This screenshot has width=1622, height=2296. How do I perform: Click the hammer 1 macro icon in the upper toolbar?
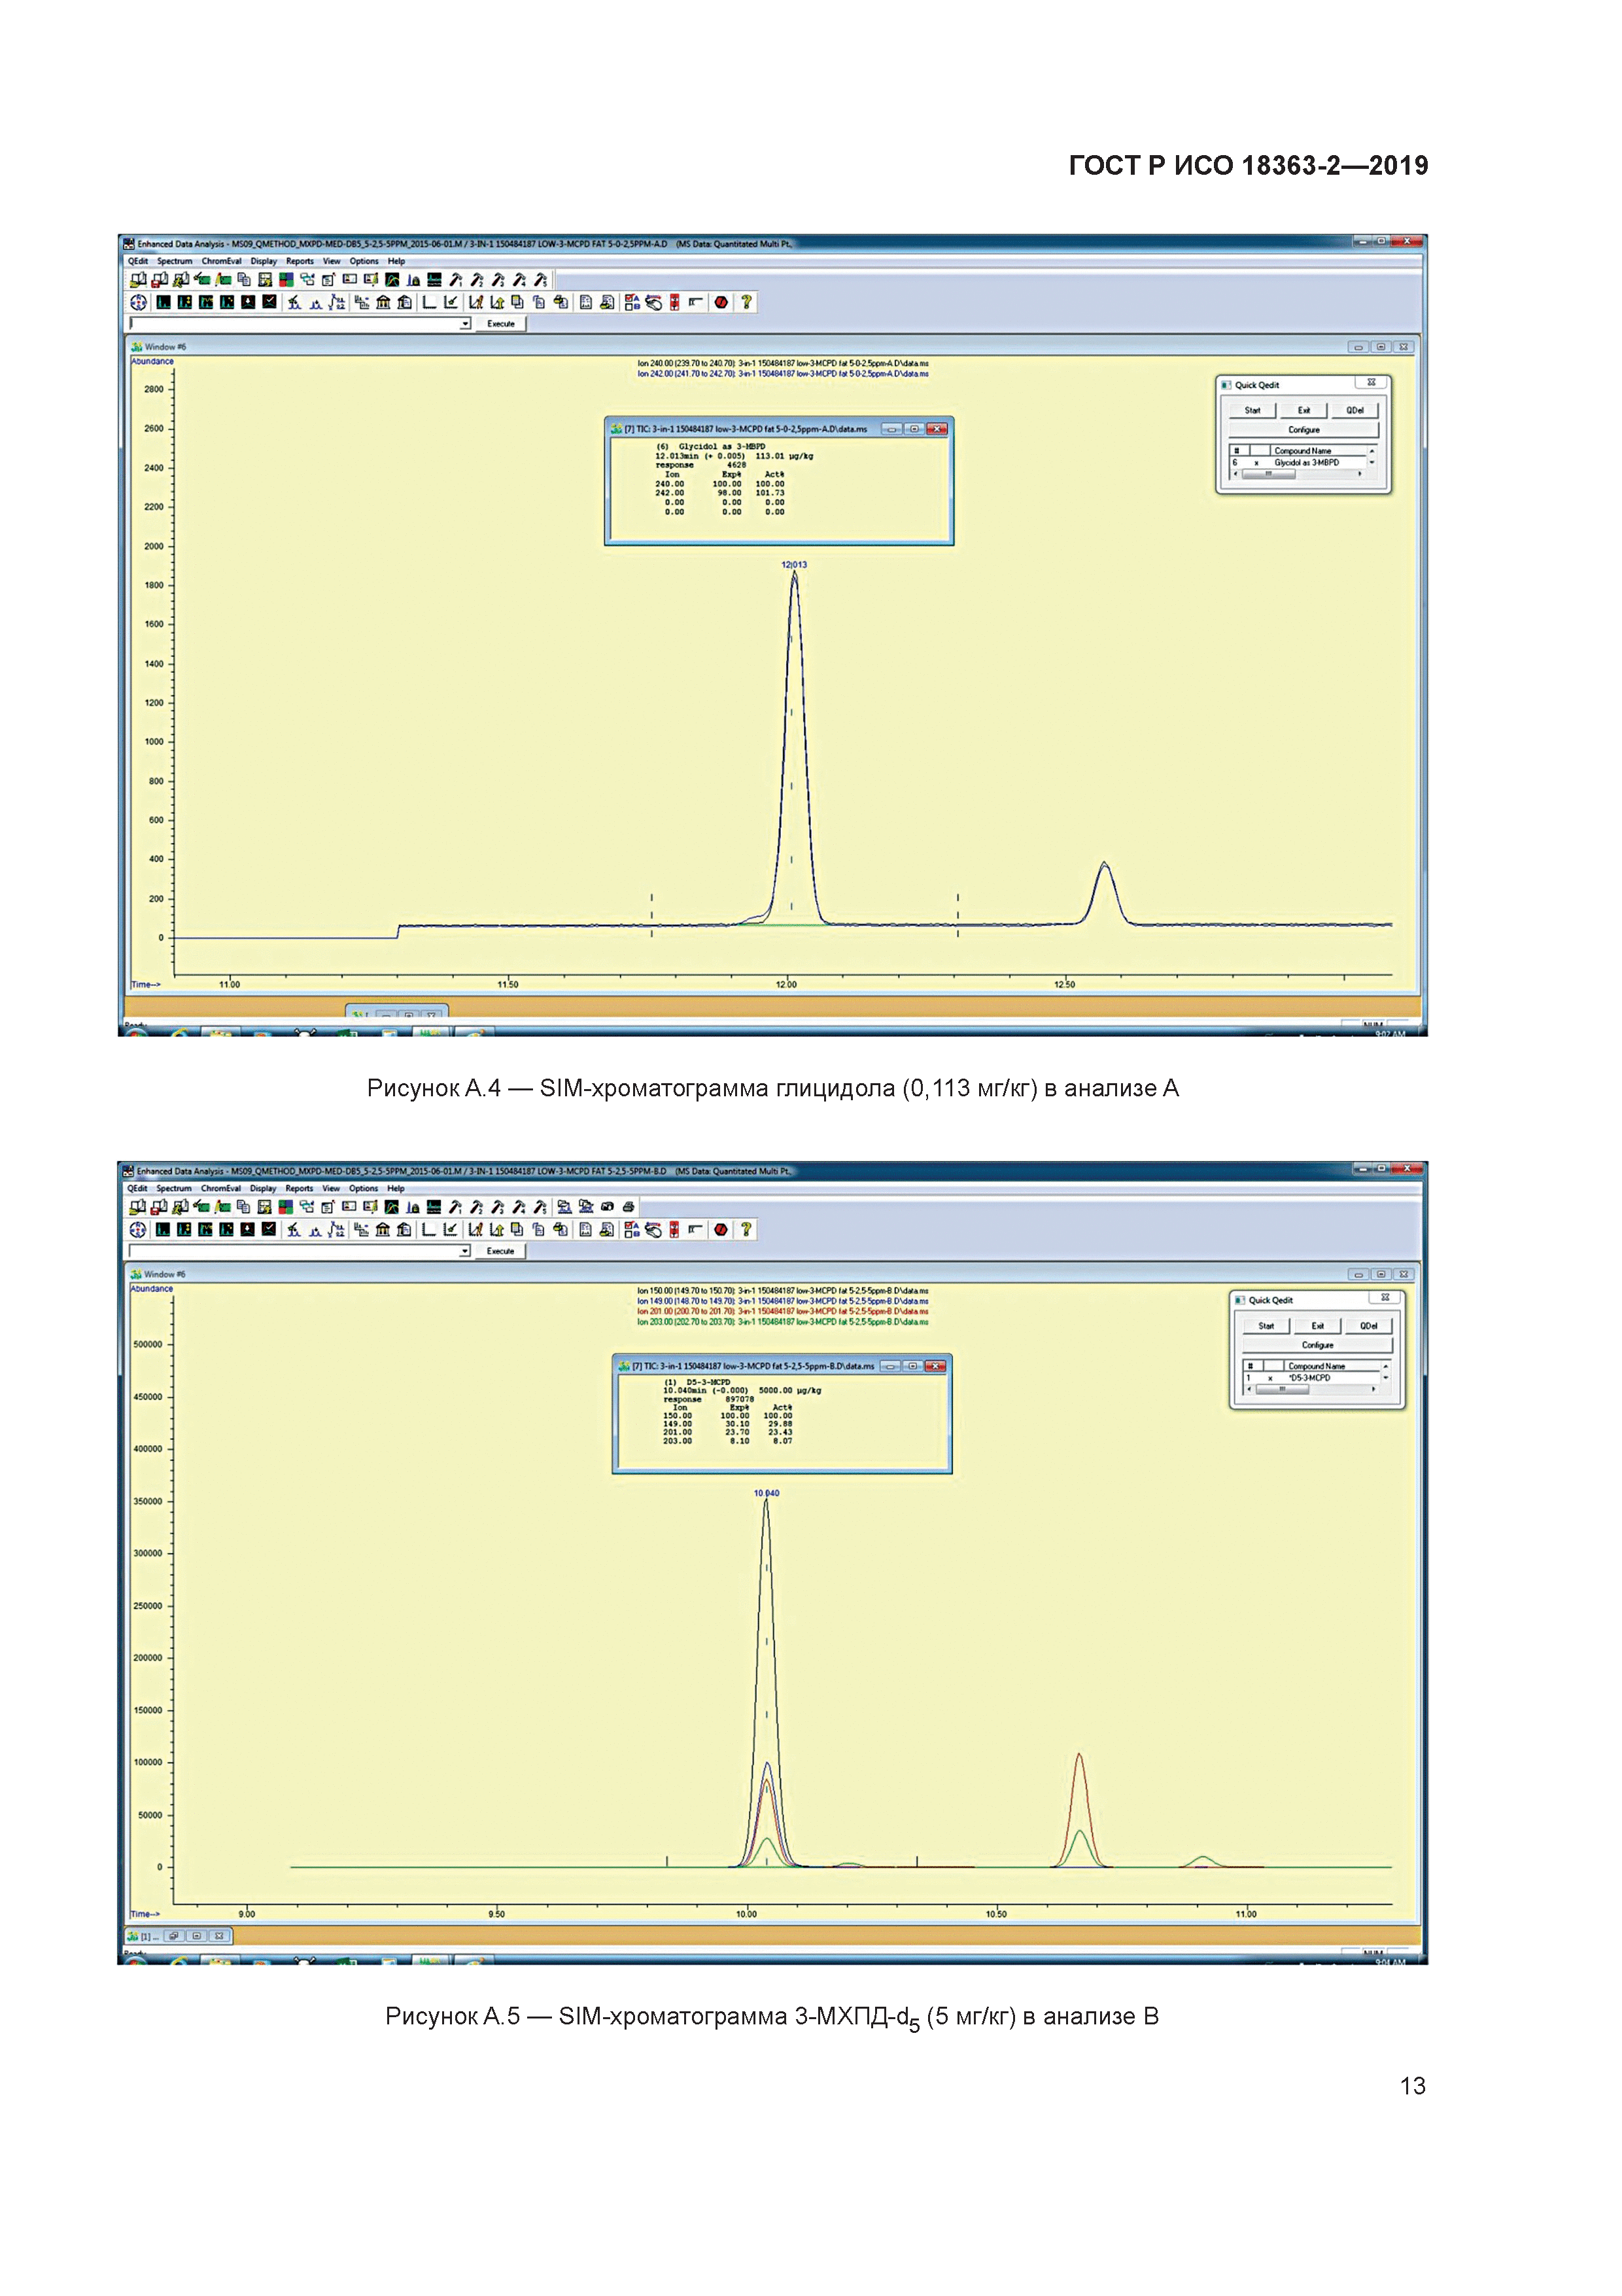point(456,280)
